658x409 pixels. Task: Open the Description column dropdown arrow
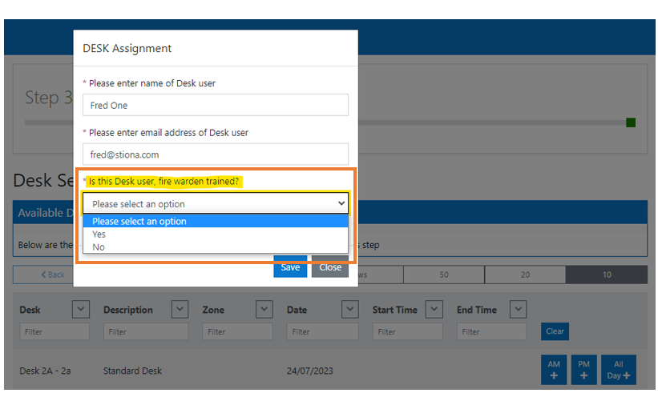coord(180,309)
